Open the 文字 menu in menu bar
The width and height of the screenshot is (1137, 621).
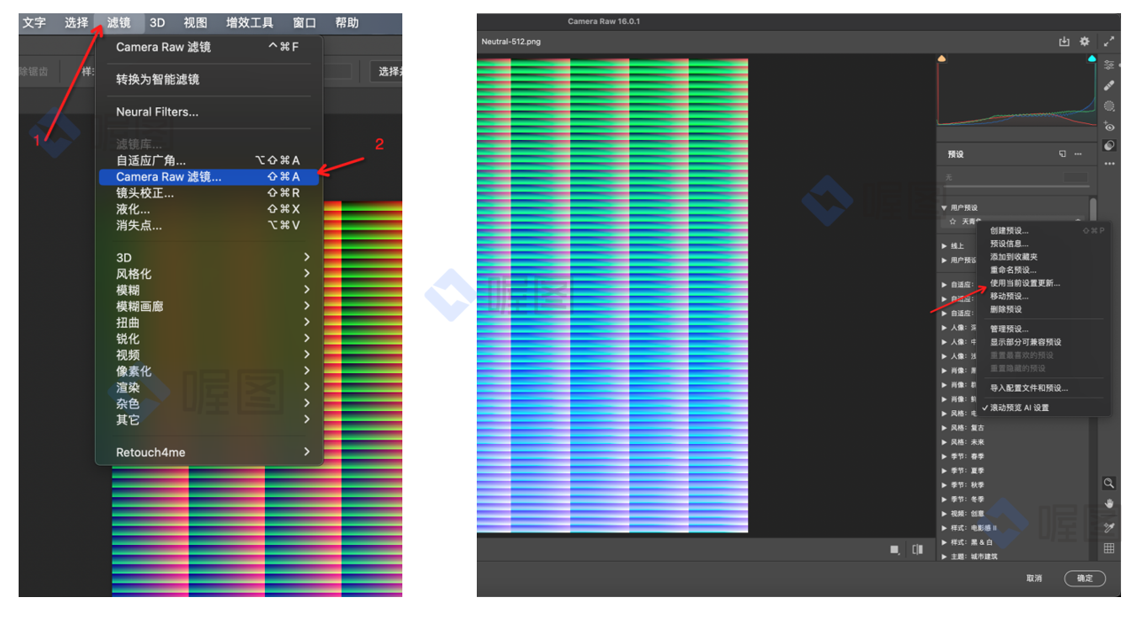(35, 23)
